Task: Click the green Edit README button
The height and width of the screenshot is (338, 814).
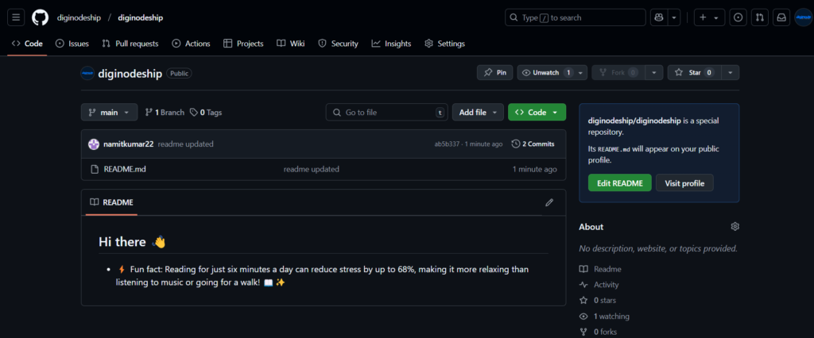Action: point(619,183)
